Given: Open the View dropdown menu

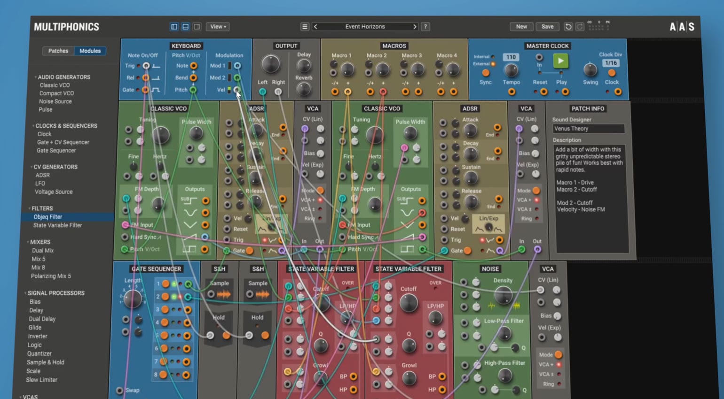Looking at the screenshot, I should click(x=218, y=27).
